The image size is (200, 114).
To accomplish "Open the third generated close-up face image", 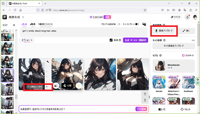I will point(100,74).
